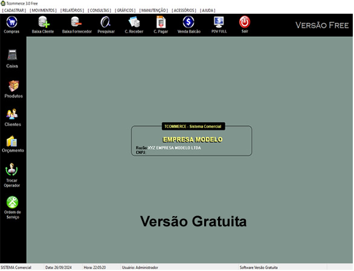Screen dimensions: 354x271
Task: Open the Orçamento folder icon
Action: coord(11,141)
